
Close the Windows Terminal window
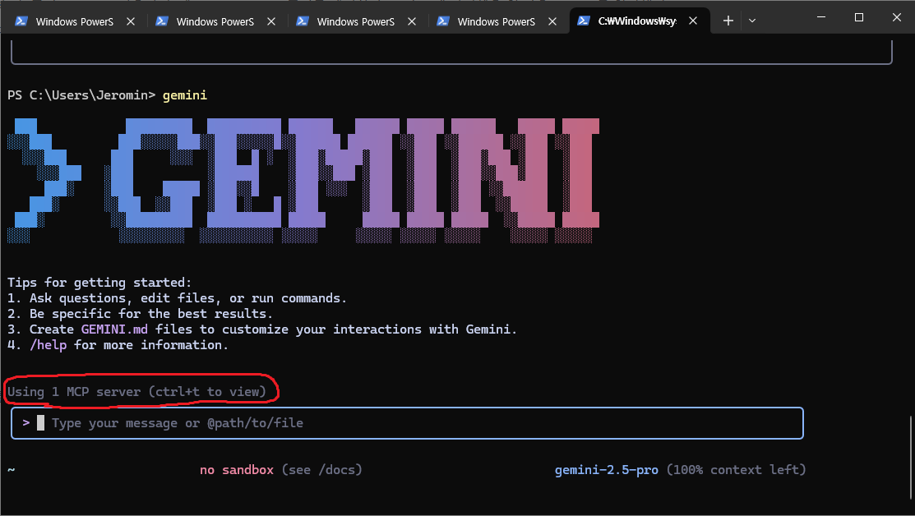tap(896, 17)
